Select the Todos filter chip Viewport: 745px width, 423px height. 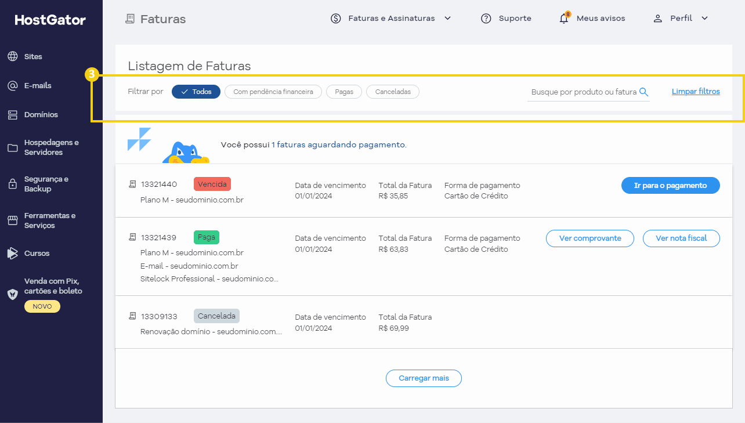(x=196, y=92)
